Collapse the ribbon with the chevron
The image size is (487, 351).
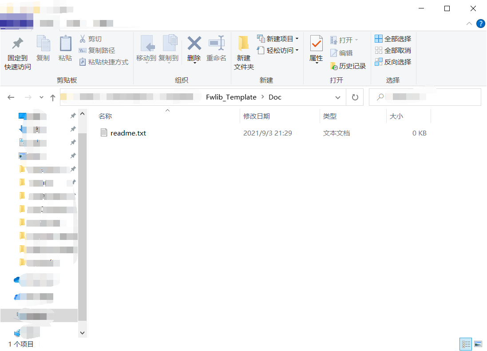(x=469, y=24)
